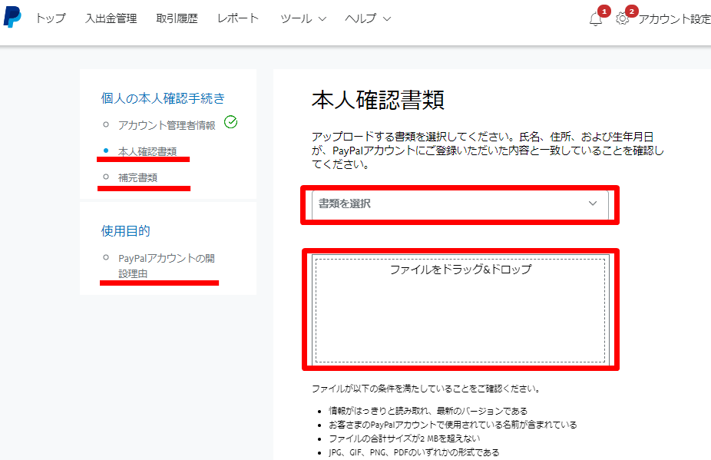Open the トップ menu item
The image size is (711, 460).
point(51,18)
